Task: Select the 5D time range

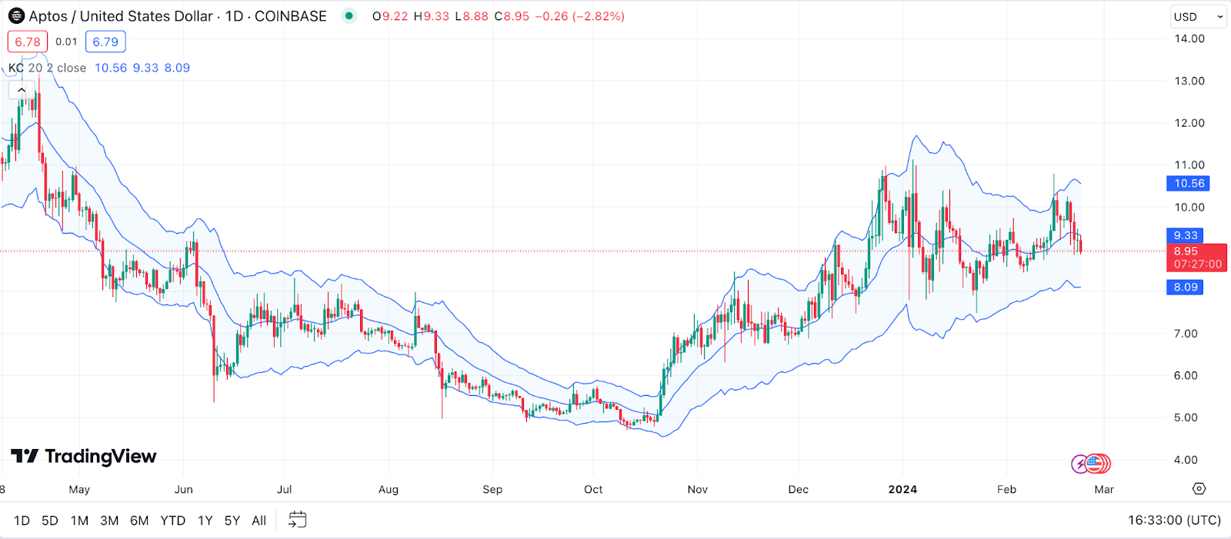Action: click(x=50, y=521)
